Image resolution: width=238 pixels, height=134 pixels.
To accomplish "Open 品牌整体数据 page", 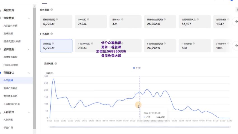I will (10, 57).
